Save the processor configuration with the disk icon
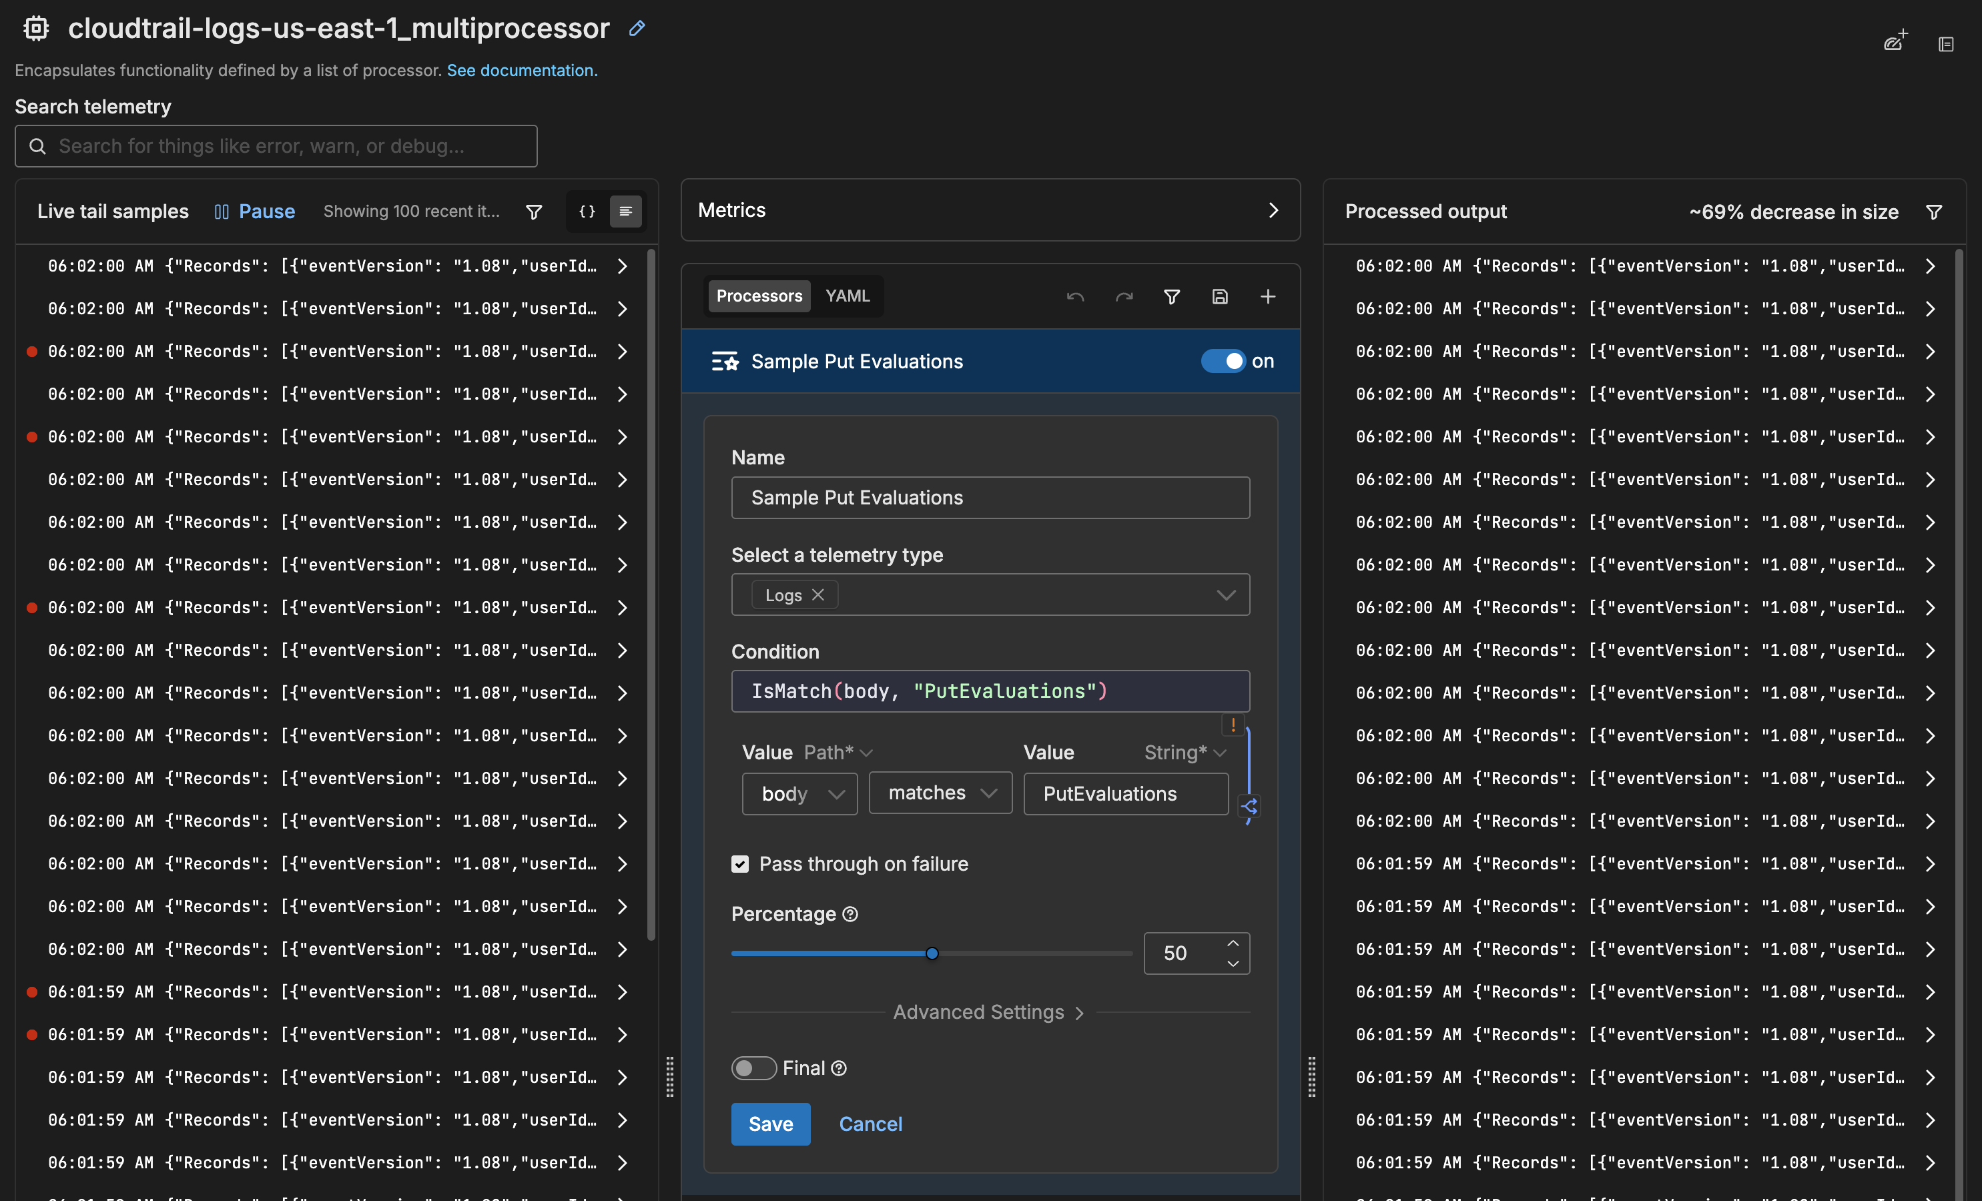1982x1201 pixels. click(1219, 296)
